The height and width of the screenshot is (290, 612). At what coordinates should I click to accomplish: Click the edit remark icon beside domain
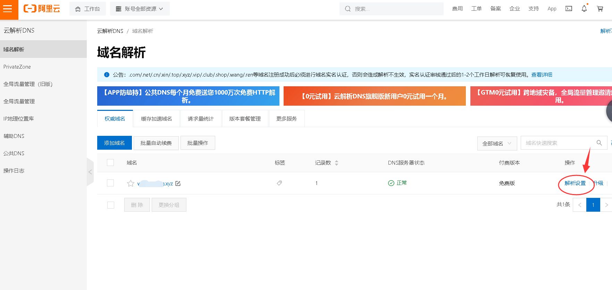click(x=178, y=183)
